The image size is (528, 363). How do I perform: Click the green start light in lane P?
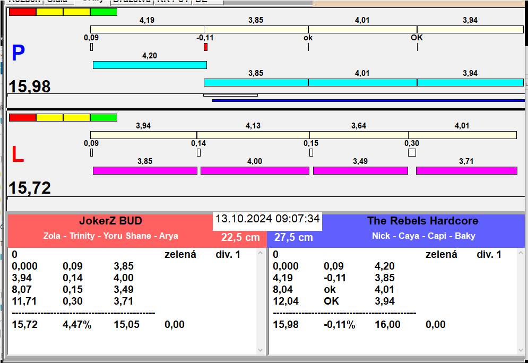click(x=103, y=12)
